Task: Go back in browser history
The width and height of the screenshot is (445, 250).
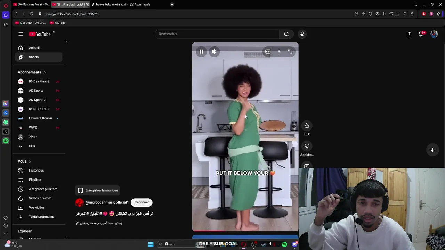Action: point(16,14)
